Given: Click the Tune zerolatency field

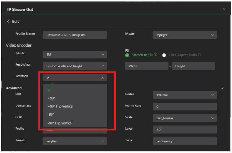Looking at the screenshot, I should (x=185, y=141).
